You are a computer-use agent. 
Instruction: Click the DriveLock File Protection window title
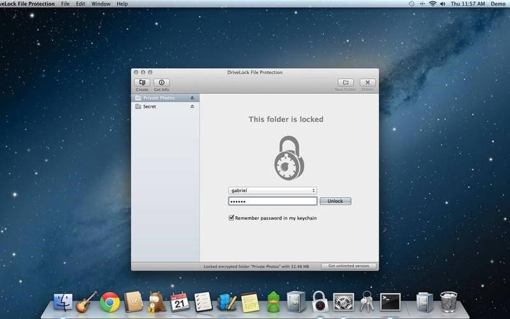coord(254,72)
